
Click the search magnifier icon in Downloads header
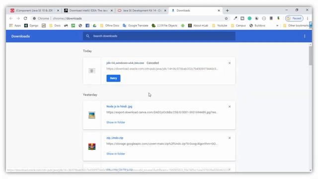pyautogui.click(x=87, y=36)
